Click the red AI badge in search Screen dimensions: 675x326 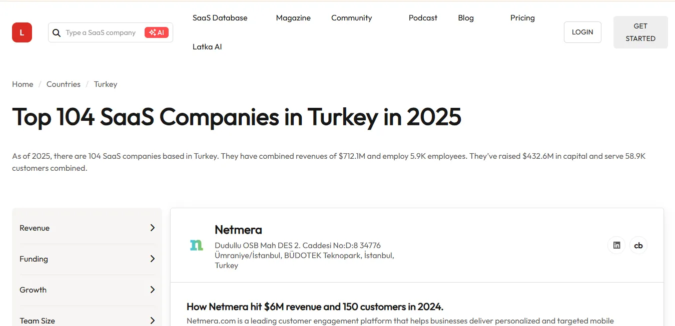(x=157, y=32)
